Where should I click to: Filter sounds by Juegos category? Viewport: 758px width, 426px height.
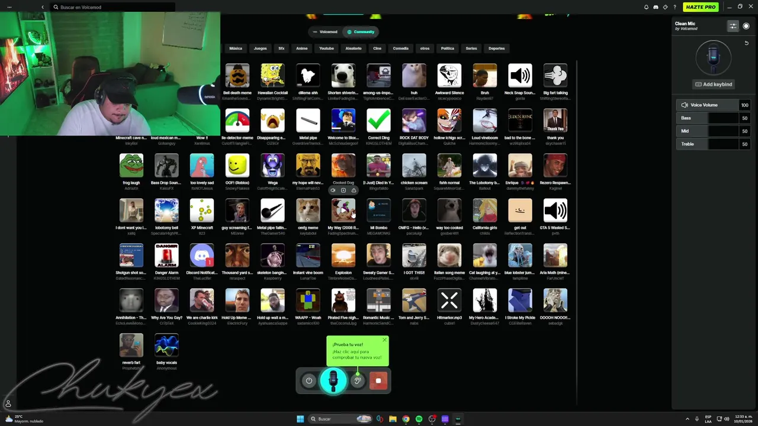(260, 49)
